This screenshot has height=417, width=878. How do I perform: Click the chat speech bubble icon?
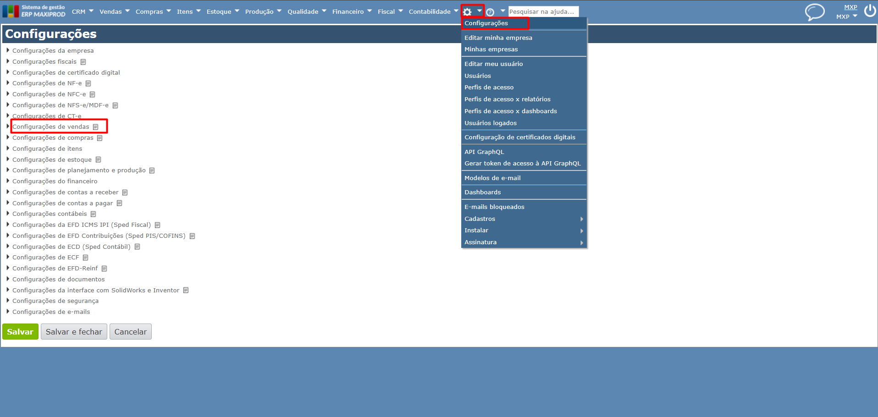point(815,12)
